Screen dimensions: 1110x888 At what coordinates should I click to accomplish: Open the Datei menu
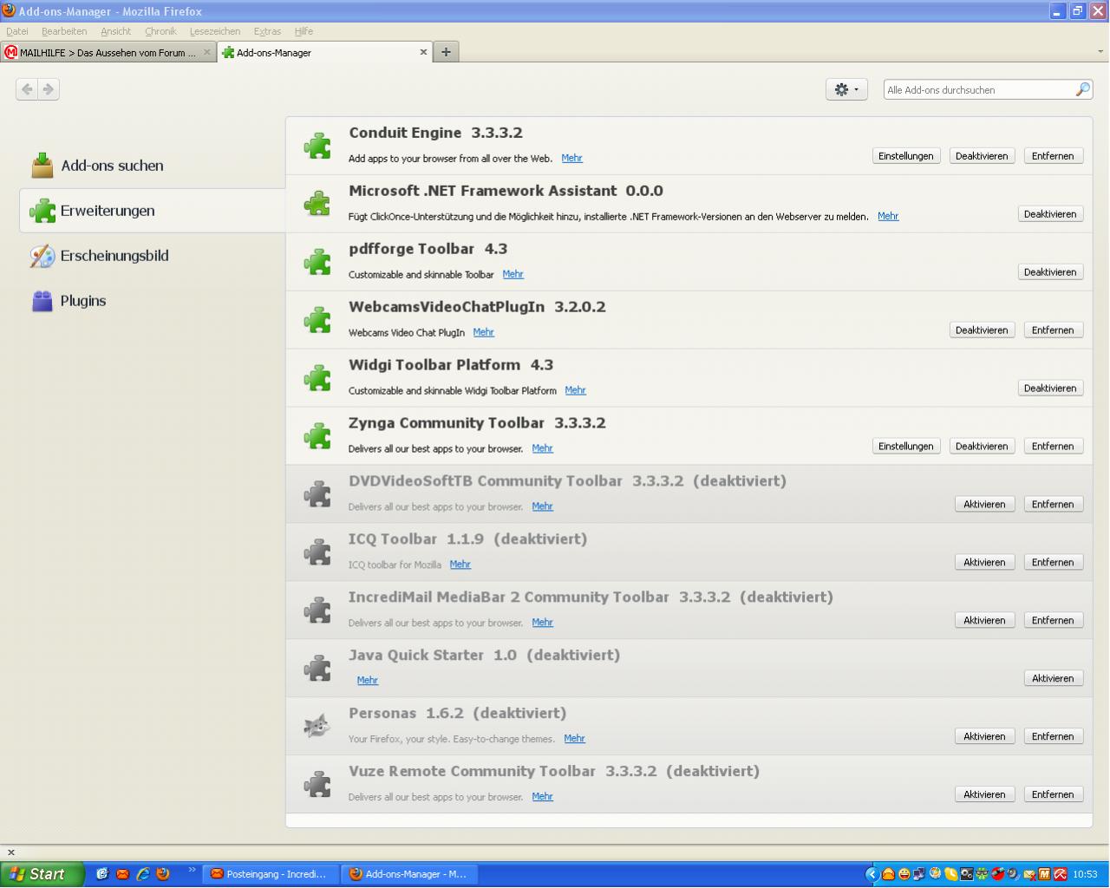tap(17, 31)
